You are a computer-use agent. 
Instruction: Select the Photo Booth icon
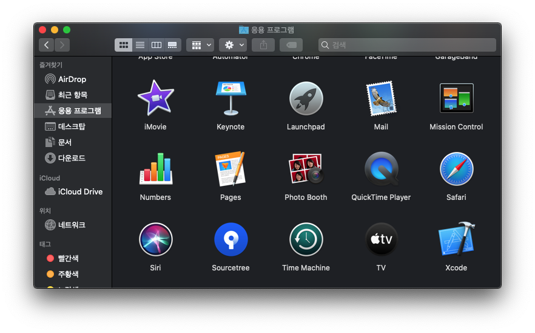tap(306, 169)
